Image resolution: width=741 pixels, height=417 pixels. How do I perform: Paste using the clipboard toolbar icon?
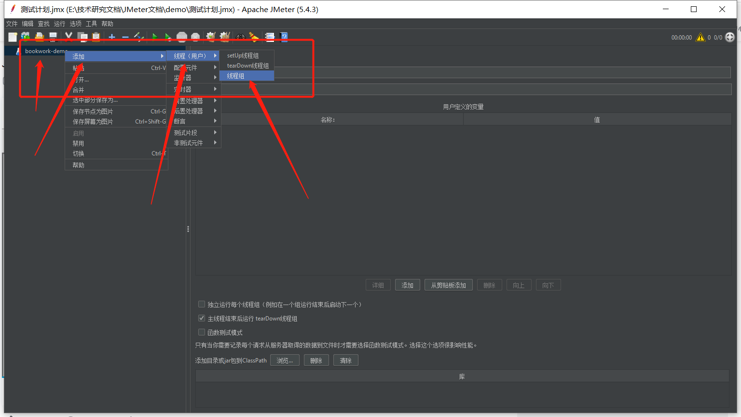[x=96, y=37]
